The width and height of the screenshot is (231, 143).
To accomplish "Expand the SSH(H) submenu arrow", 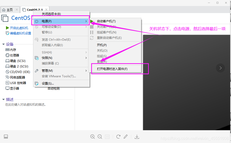I will tap(86, 52).
